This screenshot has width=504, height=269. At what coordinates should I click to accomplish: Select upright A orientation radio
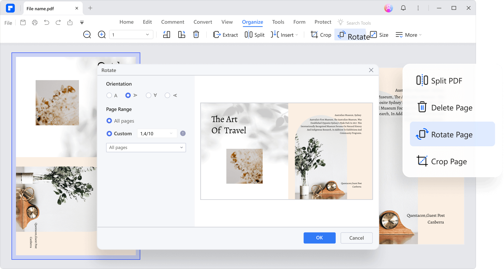pyautogui.click(x=109, y=95)
